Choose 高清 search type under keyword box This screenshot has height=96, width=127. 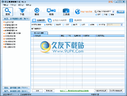pyautogui.click(x=109, y=15)
